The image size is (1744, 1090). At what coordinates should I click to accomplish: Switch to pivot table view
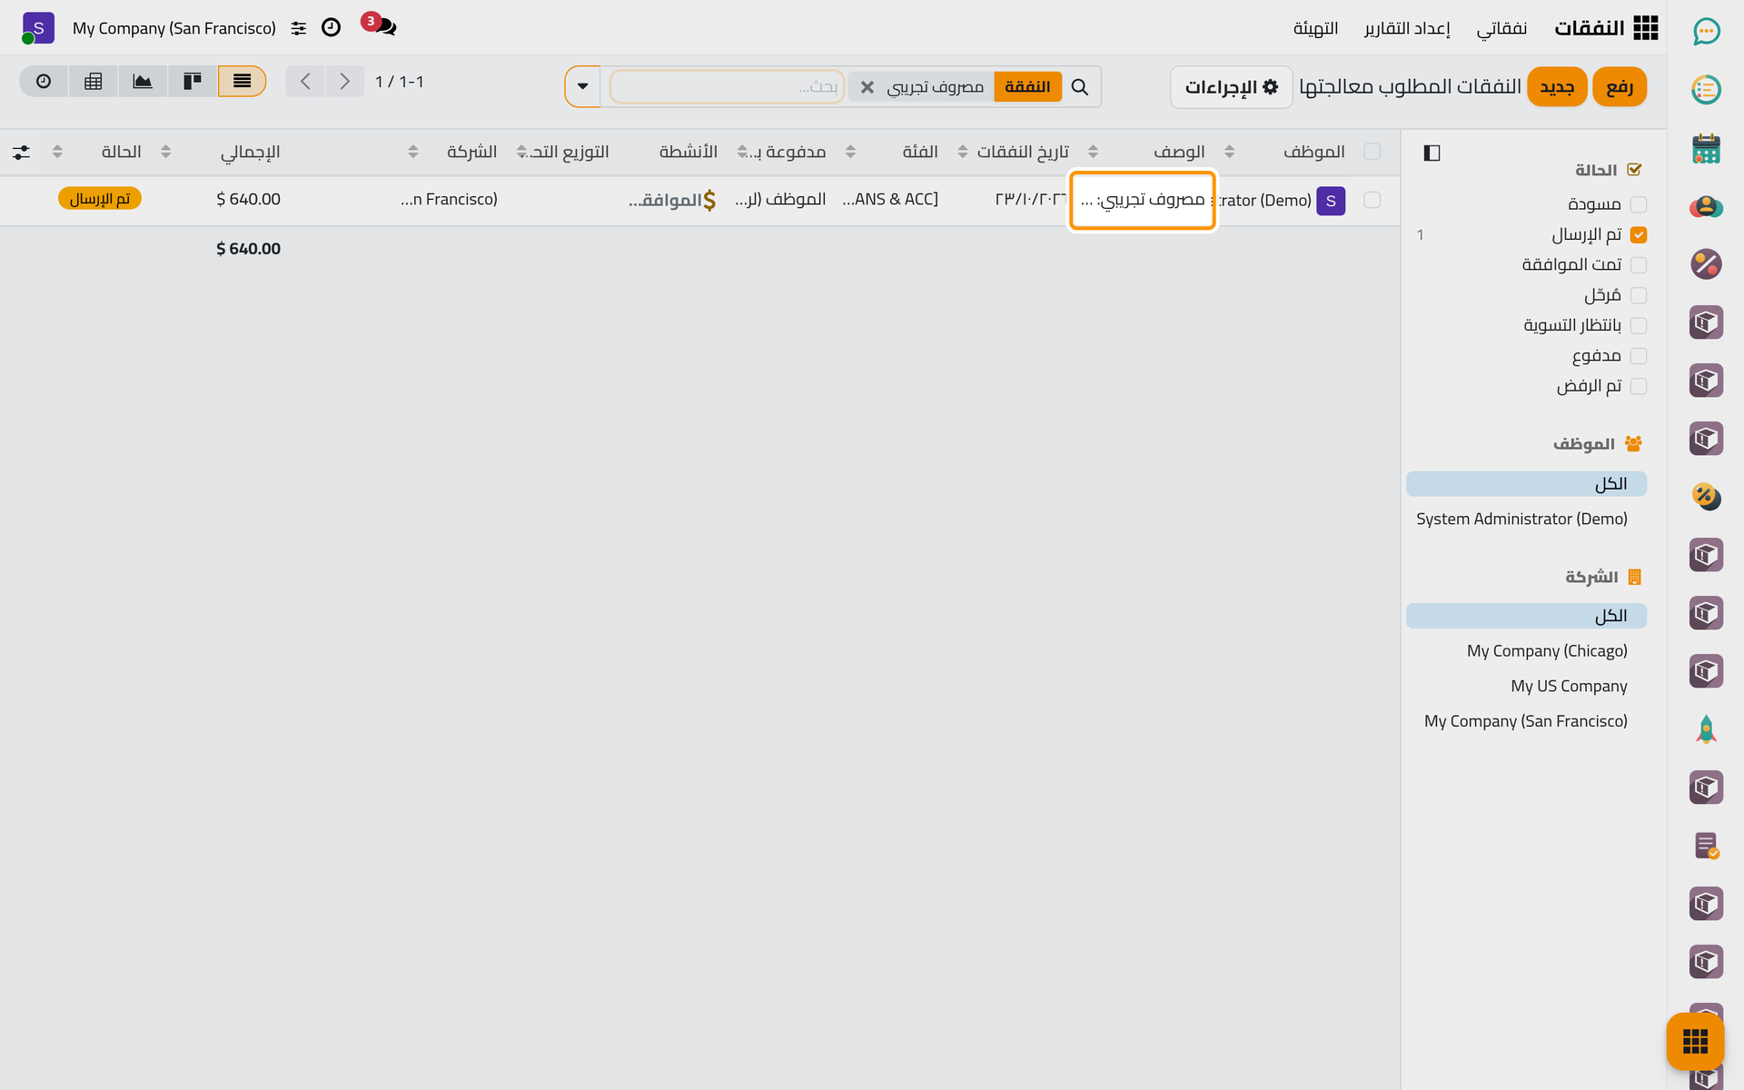pos(93,82)
